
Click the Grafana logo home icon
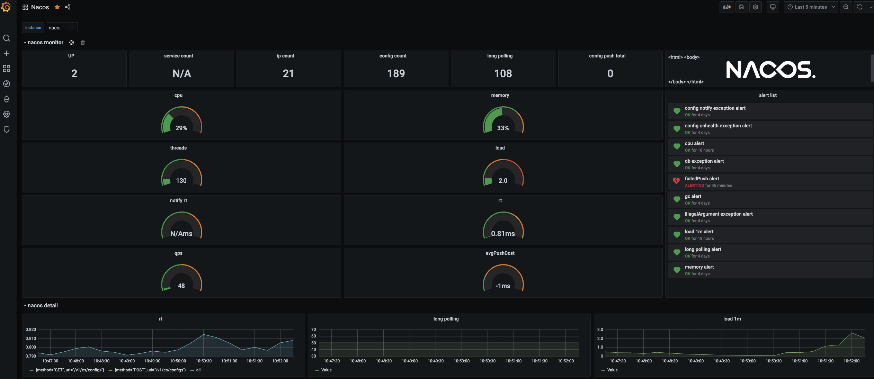click(6, 7)
